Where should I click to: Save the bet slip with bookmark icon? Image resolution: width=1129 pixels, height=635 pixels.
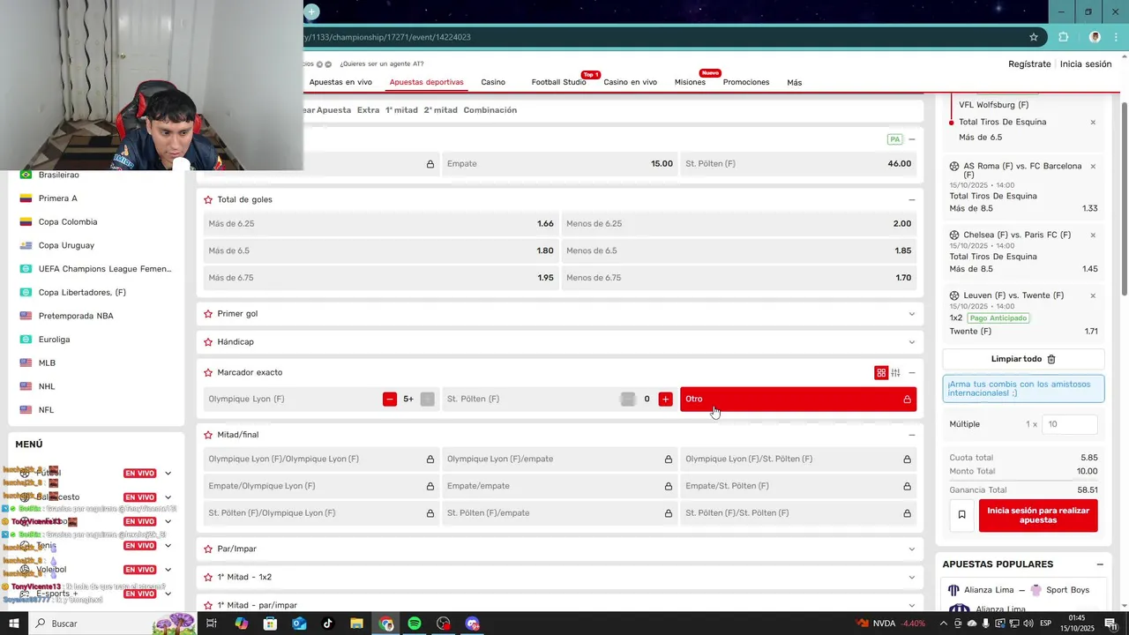point(962,515)
